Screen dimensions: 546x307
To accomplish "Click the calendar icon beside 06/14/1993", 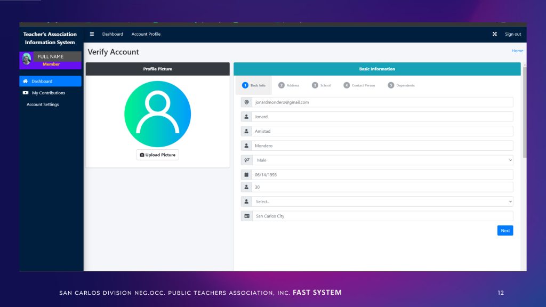I will pos(246,175).
